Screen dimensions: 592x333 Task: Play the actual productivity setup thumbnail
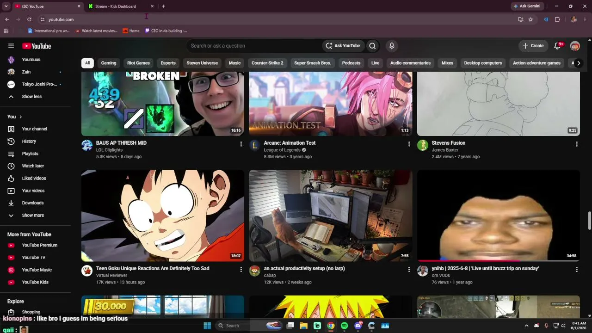pos(331,216)
